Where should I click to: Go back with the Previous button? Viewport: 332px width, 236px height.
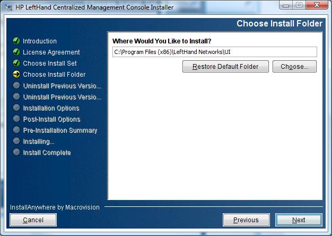(246, 220)
